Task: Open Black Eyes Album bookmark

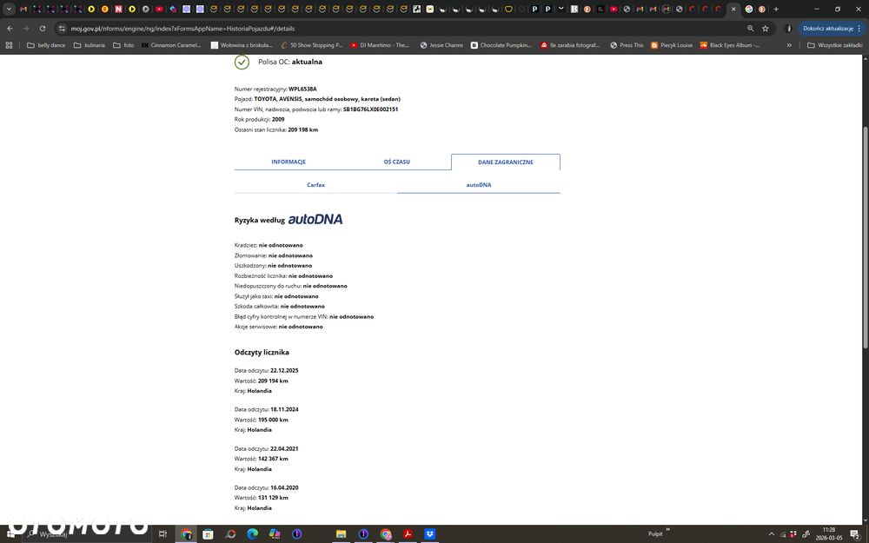Action: click(730, 45)
